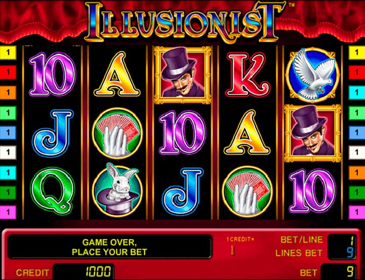Click the purple 10 on the middle reel
This screenshot has height=280, width=365.
click(183, 133)
